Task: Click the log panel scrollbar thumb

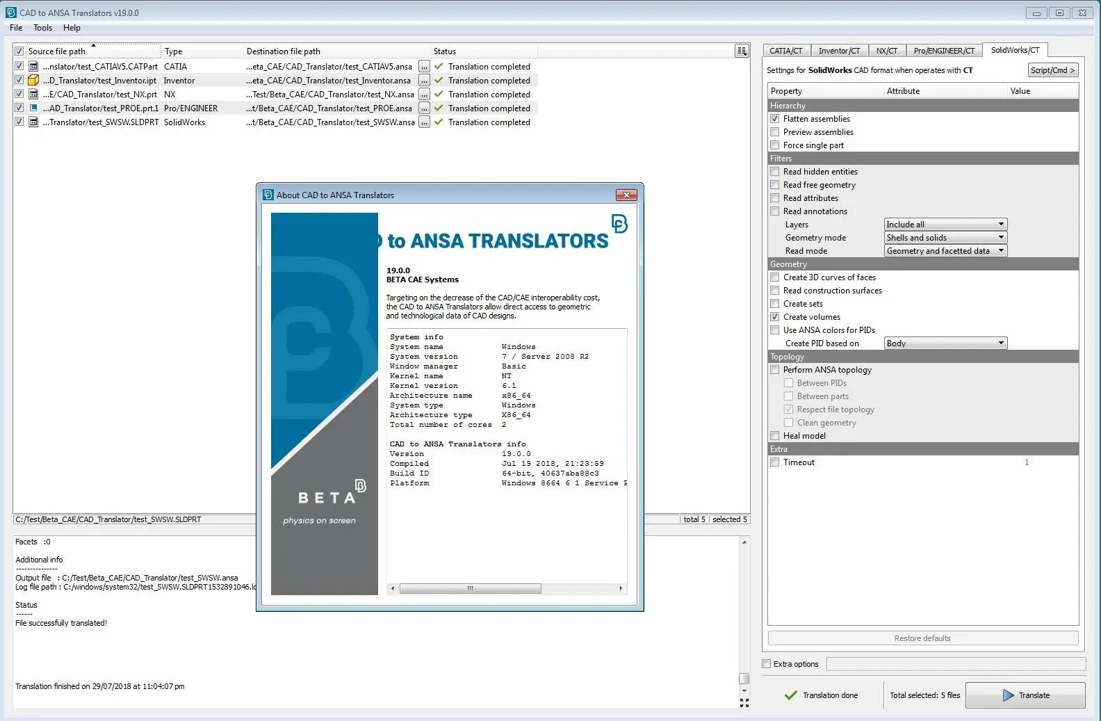Action: click(x=744, y=679)
